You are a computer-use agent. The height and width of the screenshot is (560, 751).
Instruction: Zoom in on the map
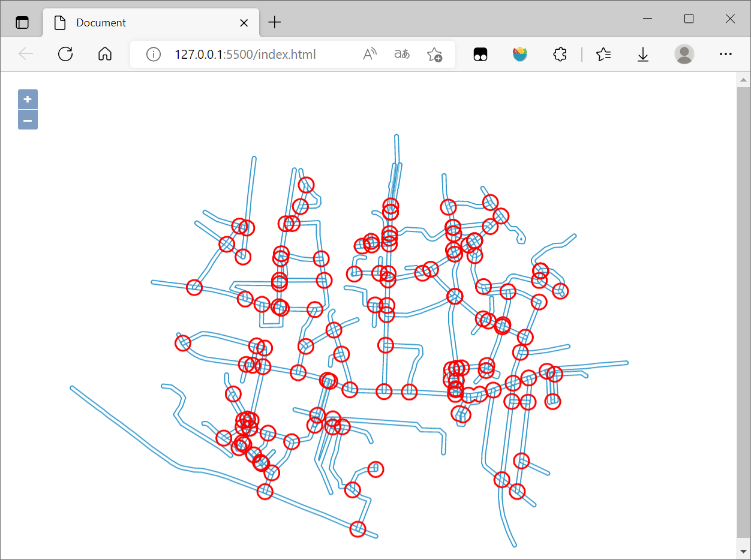click(x=28, y=99)
